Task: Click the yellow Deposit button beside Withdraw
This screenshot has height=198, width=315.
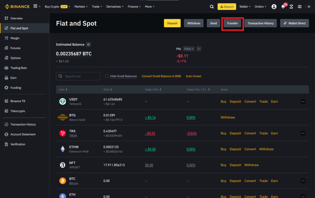Action: point(172,23)
